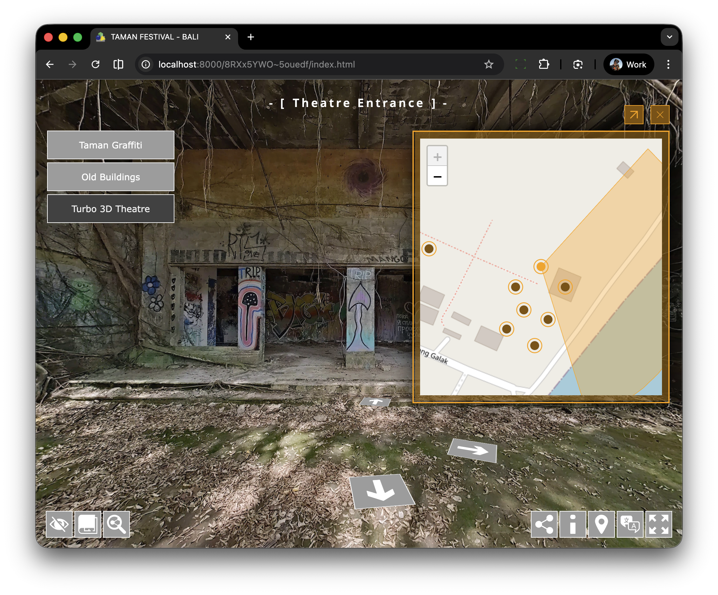Toggle the map location pin icon
Viewport: 718px width, 595px height.
[602, 524]
